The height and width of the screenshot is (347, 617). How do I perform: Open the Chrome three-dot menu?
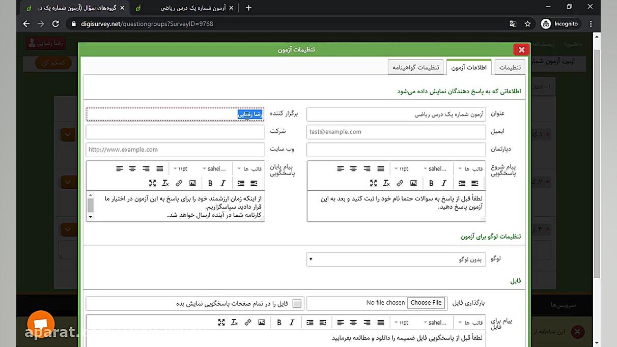tap(591, 24)
